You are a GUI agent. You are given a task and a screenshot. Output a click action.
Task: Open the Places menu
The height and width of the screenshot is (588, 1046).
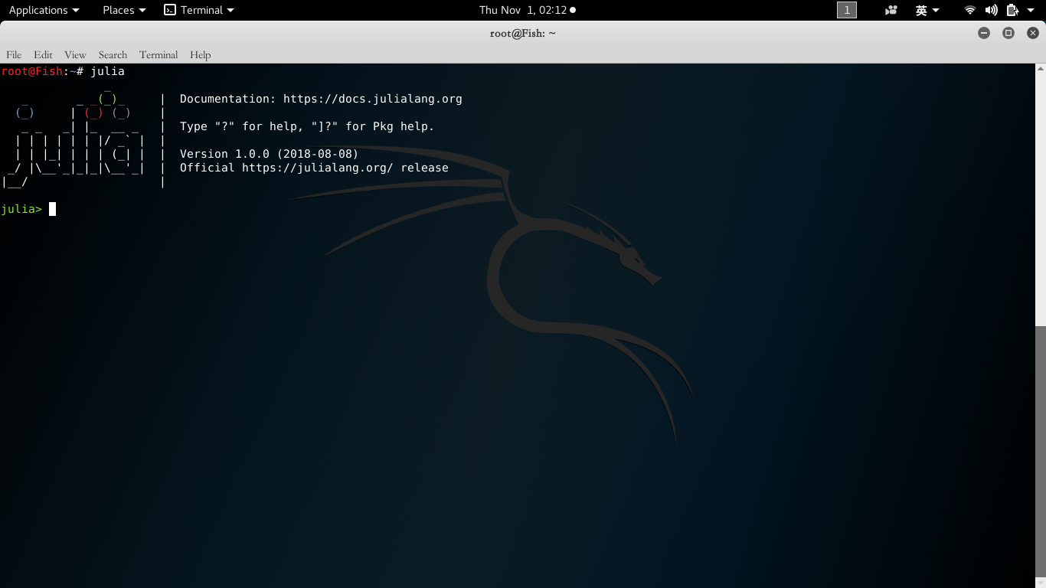click(124, 10)
